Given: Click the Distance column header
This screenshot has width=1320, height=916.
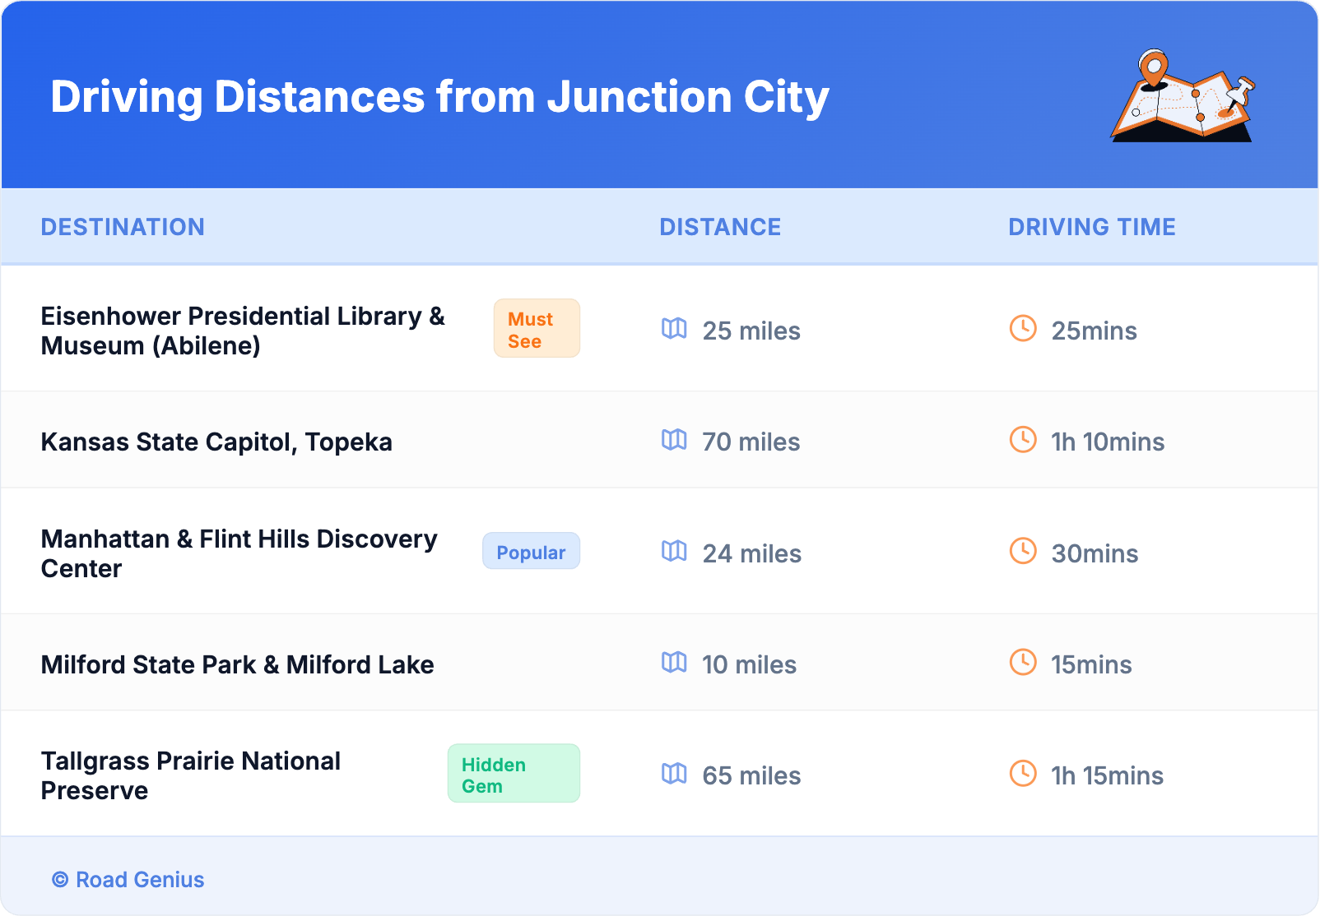Looking at the screenshot, I should (x=720, y=227).
